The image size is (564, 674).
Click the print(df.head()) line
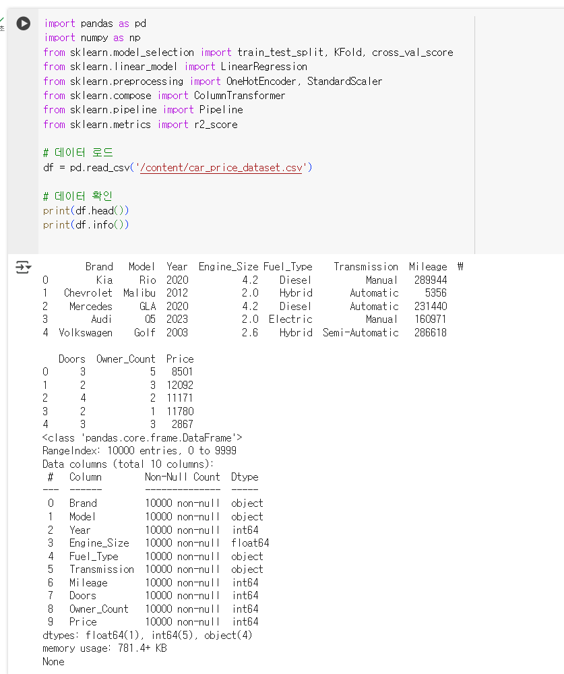86,210
